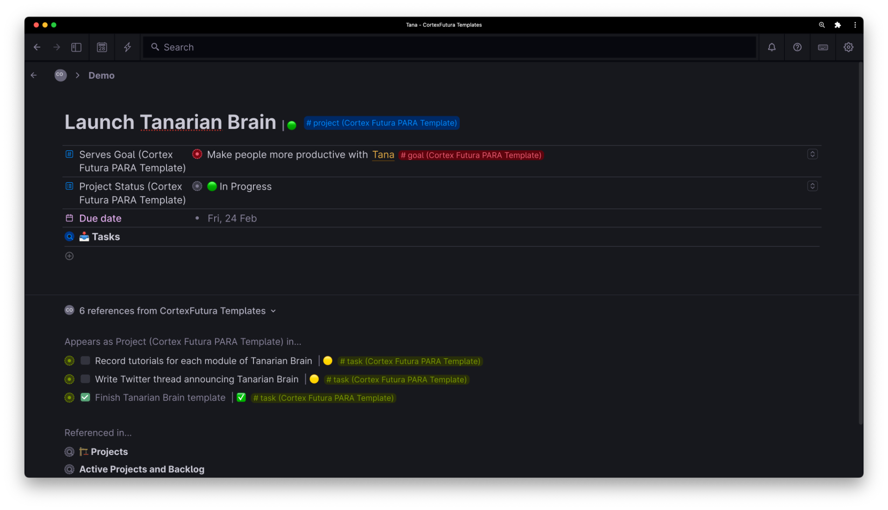Open the CO workspace avatar in breadcrumb

(60, 75)
